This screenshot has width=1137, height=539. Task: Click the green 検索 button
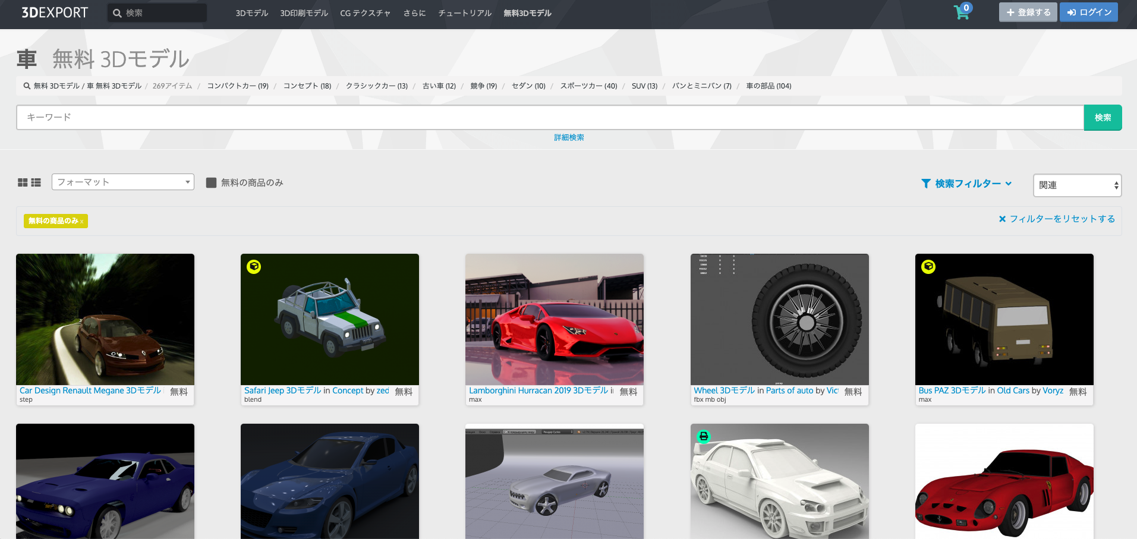(x=1103, y=118)
